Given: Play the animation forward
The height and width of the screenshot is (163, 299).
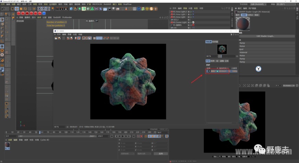Looking at the screenshot, I should tap(123, 136).
